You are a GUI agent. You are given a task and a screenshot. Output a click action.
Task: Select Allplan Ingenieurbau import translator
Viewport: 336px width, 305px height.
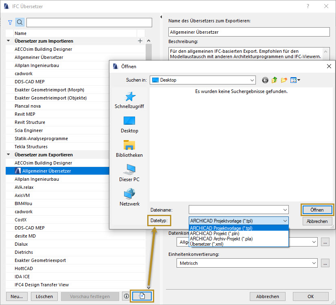(57, 65)
